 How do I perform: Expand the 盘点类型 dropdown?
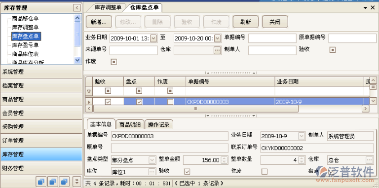point(152,160)
